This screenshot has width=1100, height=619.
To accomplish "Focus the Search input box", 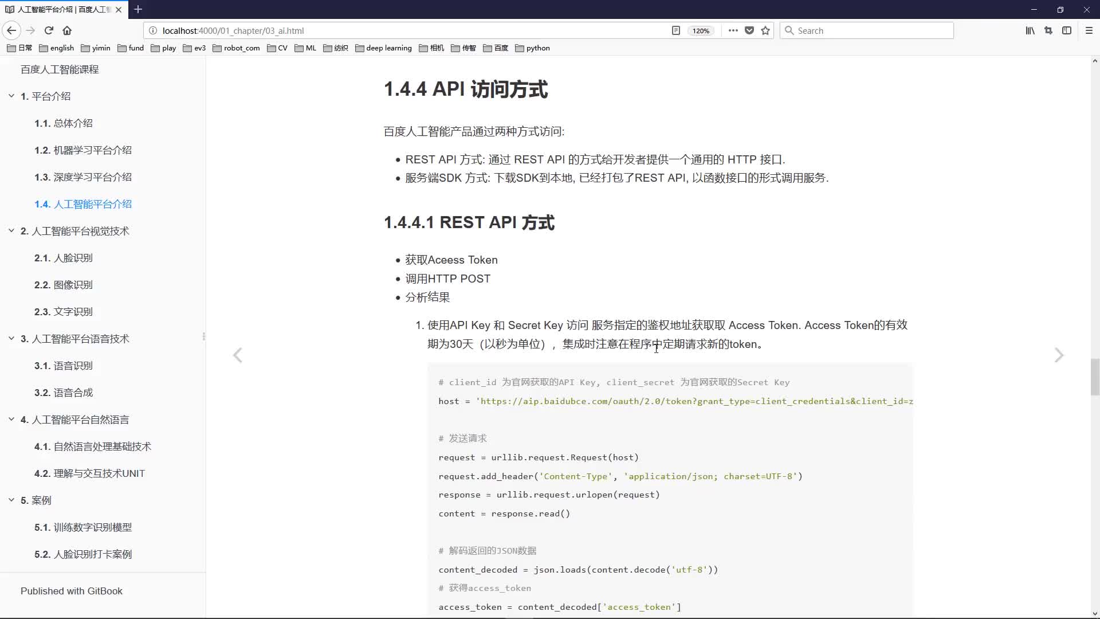I will tap(867, 30).
